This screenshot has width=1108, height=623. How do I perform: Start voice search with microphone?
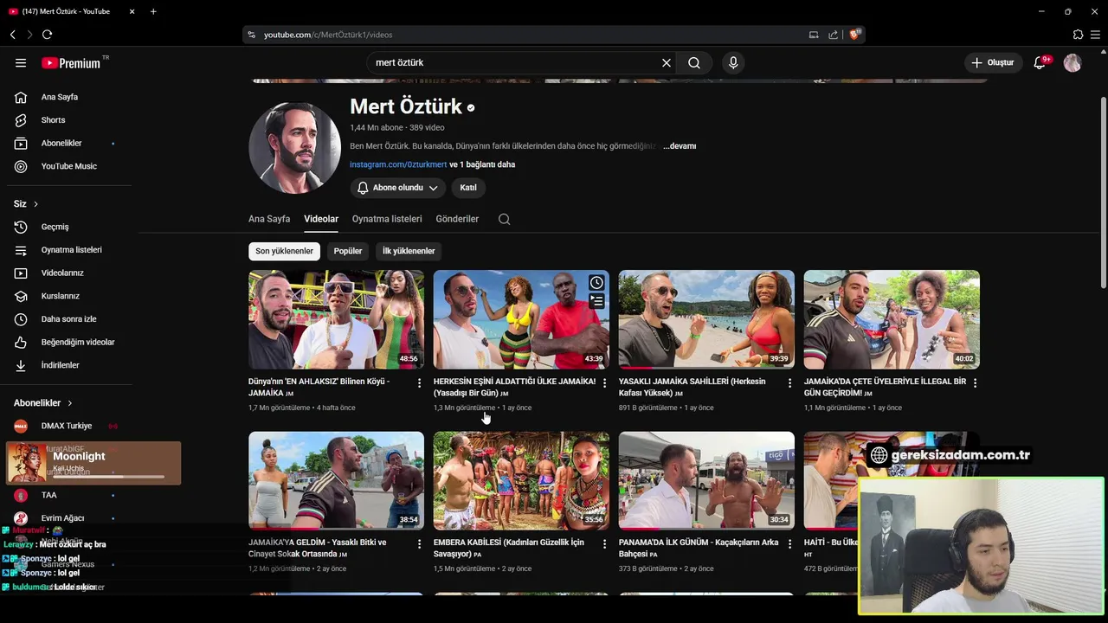pyautogui.click(x=733, y=62)
